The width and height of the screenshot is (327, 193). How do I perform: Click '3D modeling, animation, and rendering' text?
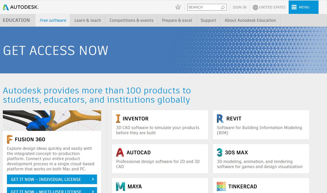coord(260,164)
